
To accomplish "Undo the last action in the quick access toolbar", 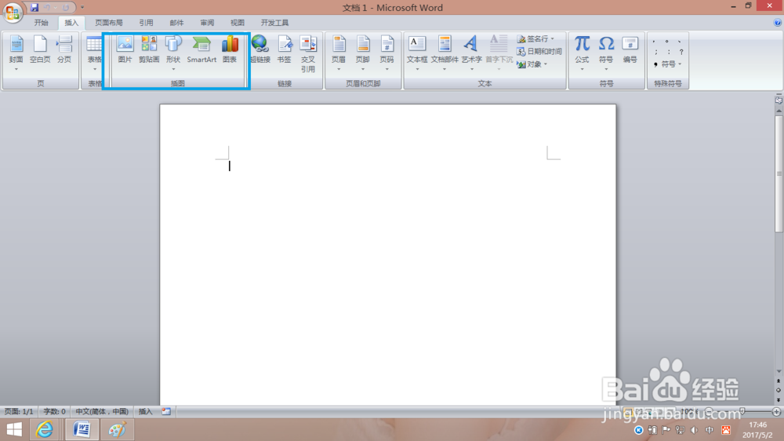I will (47, 8).
